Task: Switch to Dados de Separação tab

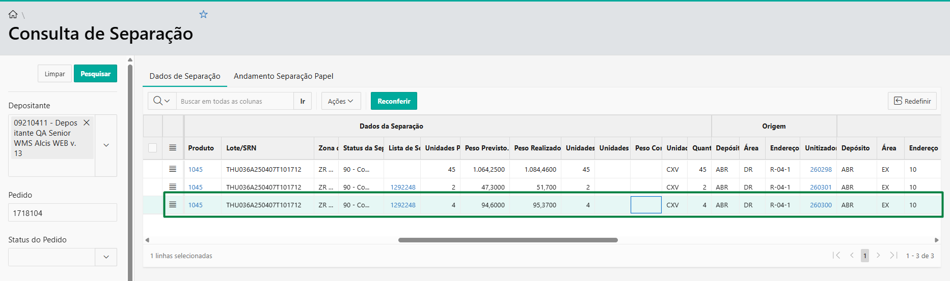Action: [185, 76]
